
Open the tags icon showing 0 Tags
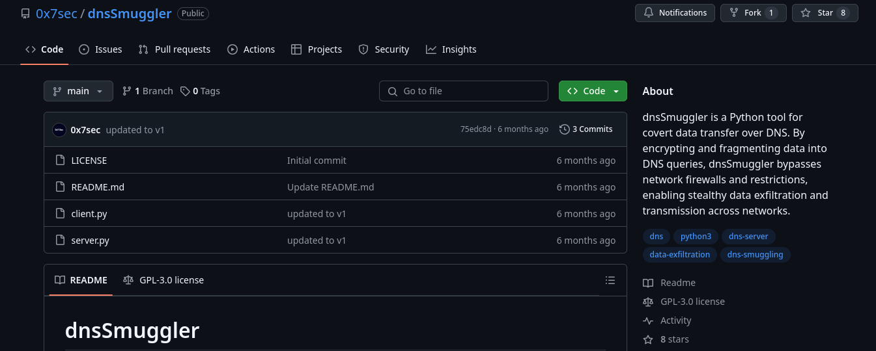pyautogui.click(x=185, y=91)
